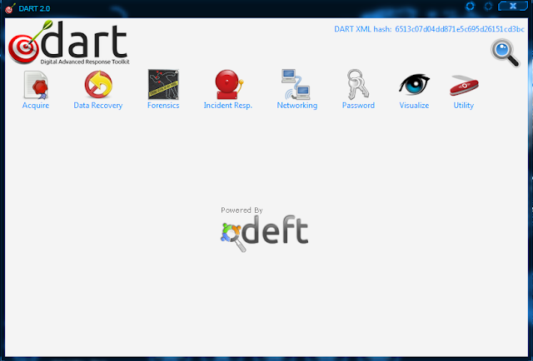Select the Visualize label
The image size is (533, 361).
click(x=414, y=106)
